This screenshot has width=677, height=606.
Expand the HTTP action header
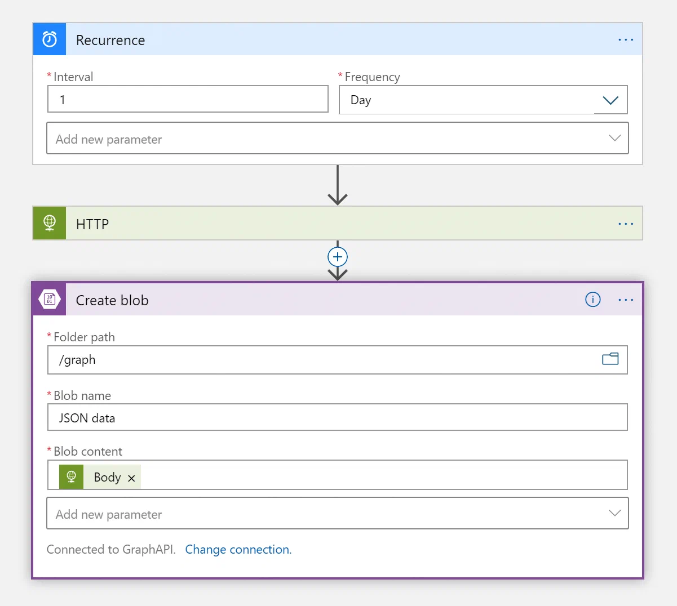[x=337, y=223]
